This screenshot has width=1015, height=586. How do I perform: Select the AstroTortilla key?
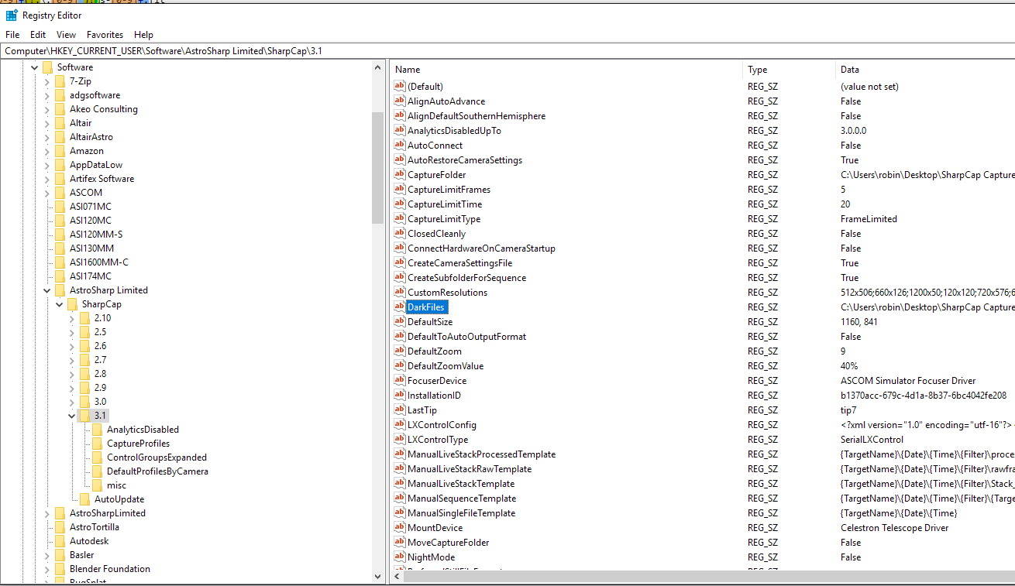pos(95,527)
